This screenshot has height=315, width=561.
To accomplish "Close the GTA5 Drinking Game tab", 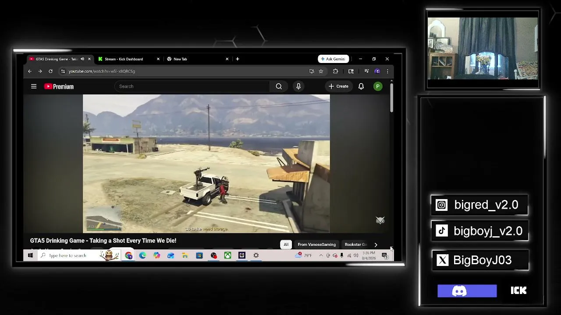I will pyautogui.click(x=89, y=59).
